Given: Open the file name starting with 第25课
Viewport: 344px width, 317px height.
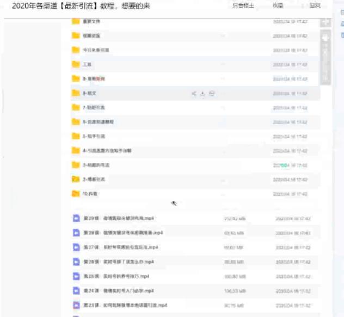Looking at the screenshot, I should coord(116,276).
